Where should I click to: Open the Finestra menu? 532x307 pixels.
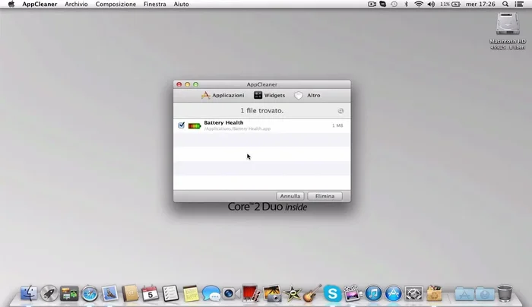coord(155,4)
